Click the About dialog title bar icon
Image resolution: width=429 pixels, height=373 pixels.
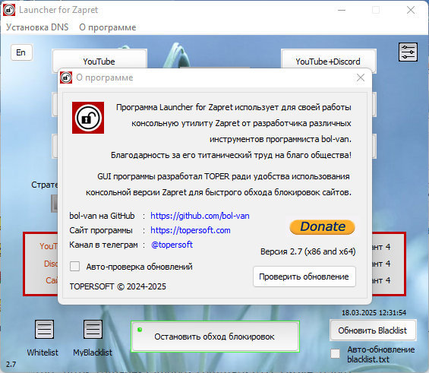pyautogui.click(x=66, y=77)
